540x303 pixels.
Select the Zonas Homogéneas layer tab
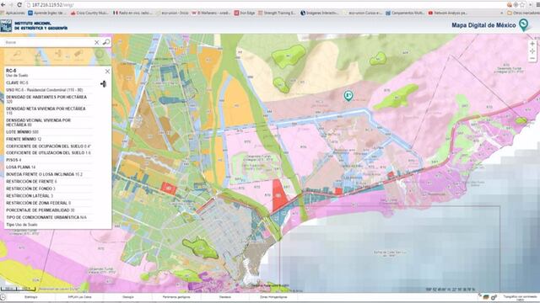pos(273,297)
